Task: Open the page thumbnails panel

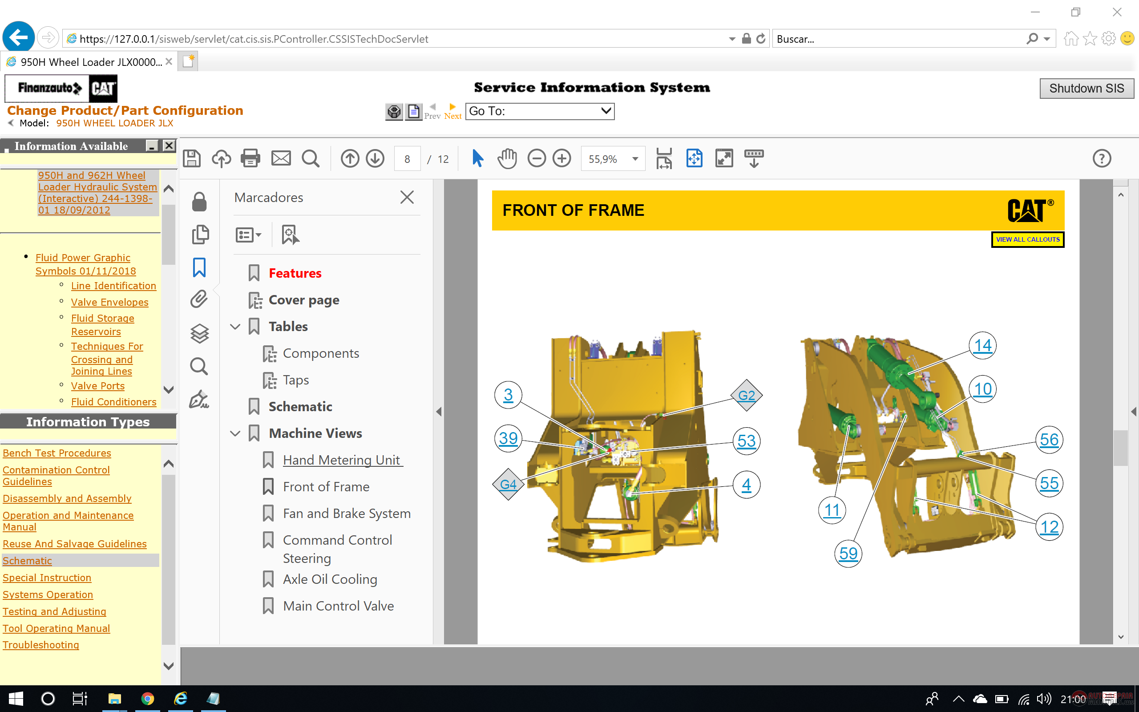Action: click(200, 235)
